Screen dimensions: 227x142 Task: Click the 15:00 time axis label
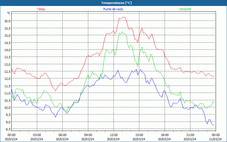point(139,135)
